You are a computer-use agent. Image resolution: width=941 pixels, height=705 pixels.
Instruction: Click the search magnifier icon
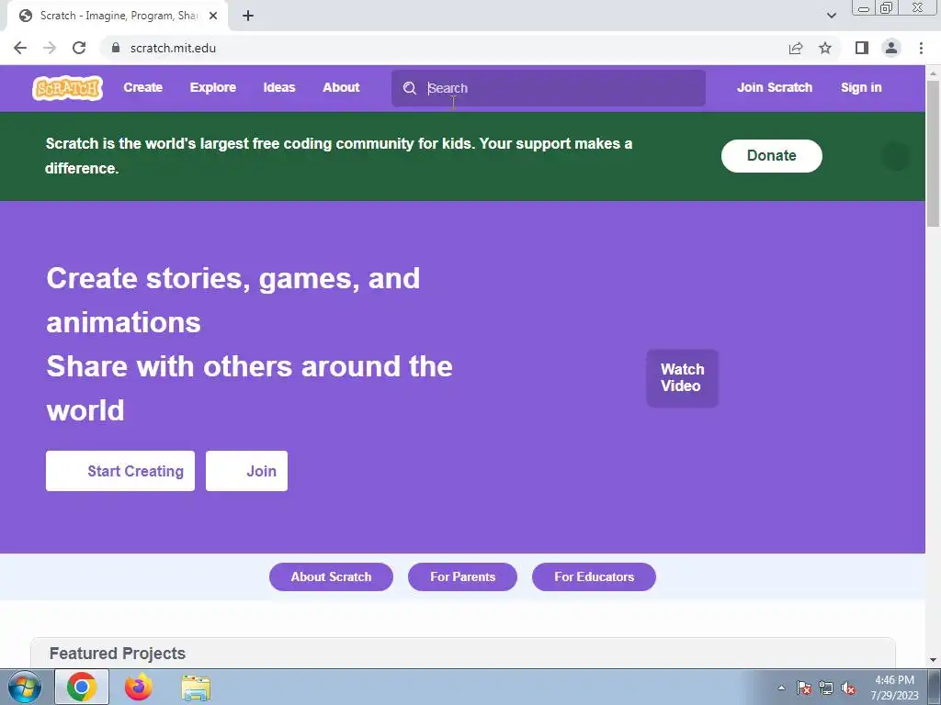click(x=410, y=88)
